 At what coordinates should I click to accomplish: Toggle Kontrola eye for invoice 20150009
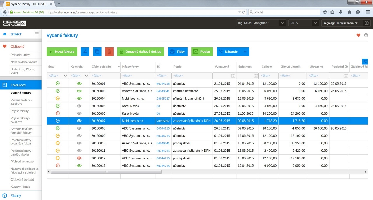pos(79,135)
